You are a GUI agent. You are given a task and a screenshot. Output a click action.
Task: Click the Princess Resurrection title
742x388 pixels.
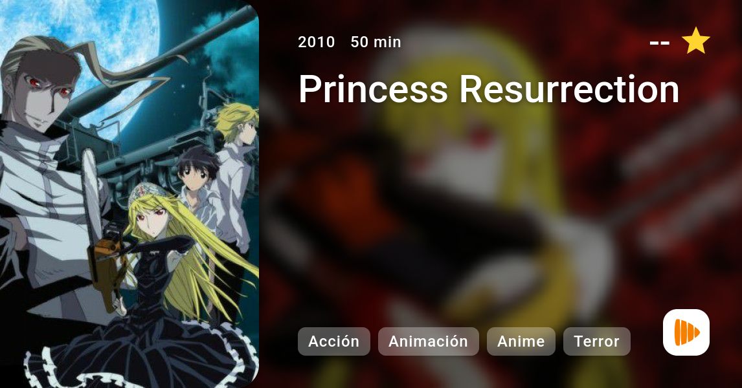coord(489,89)
